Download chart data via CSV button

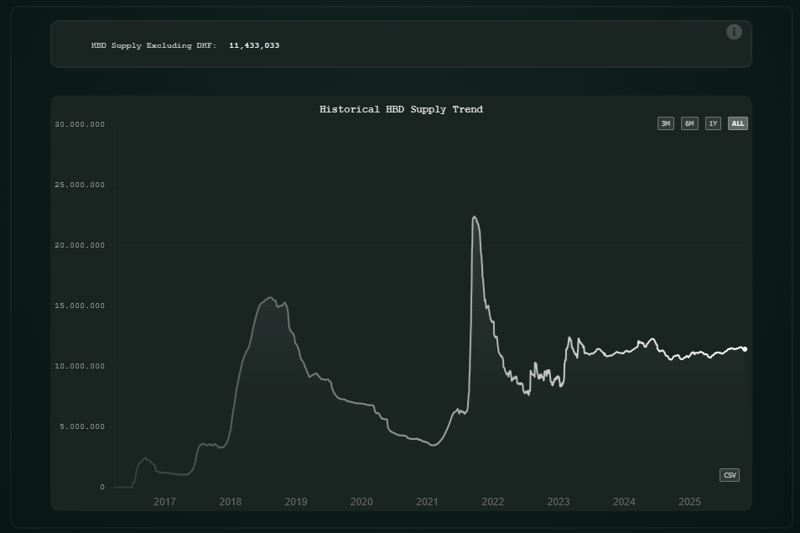point(730,475)
